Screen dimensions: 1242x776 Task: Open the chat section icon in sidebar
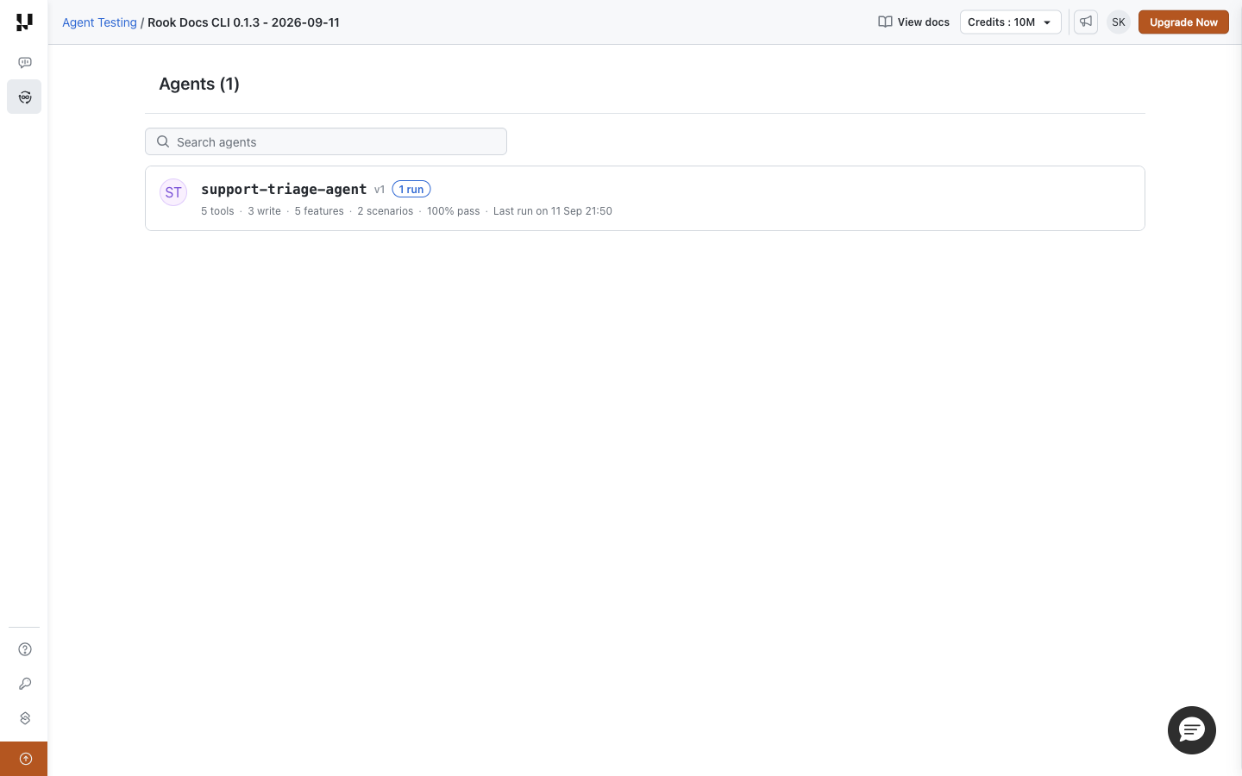(x=25, y=62)
